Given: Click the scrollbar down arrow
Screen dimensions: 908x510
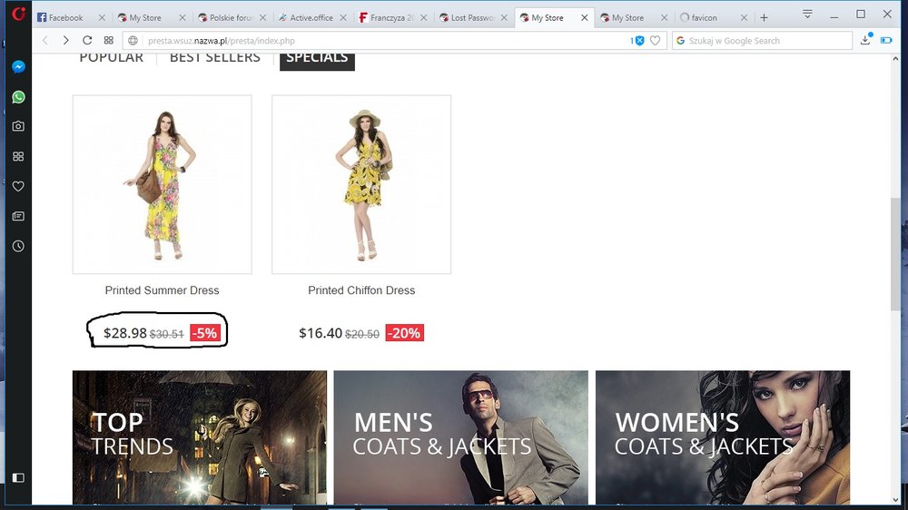Looking at the screenshot, I should click(x=896, y=500).
